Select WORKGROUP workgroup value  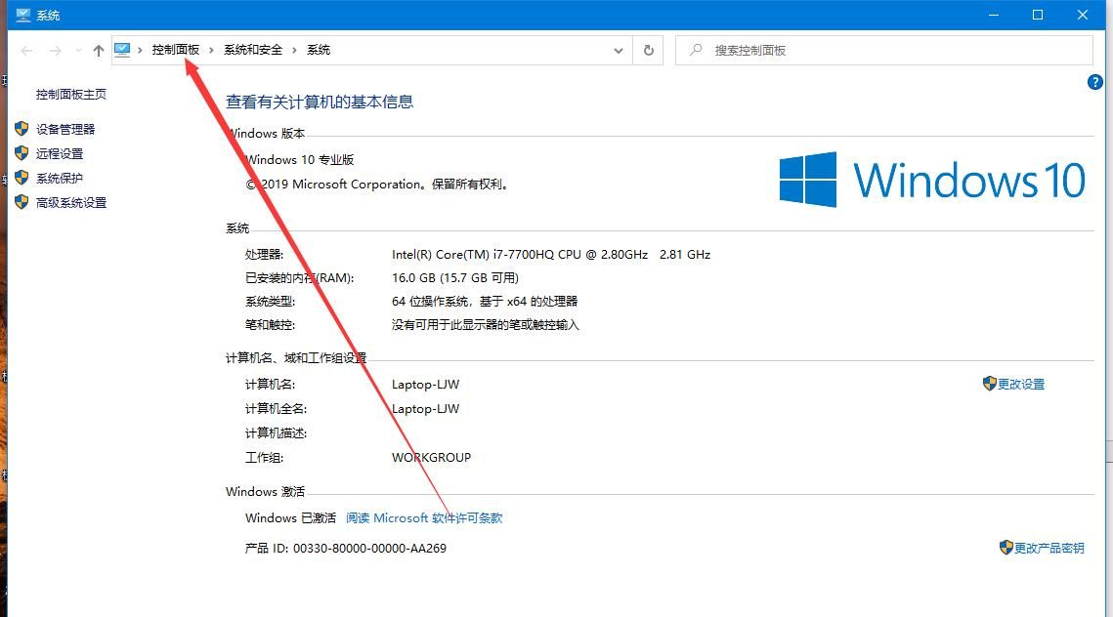(x=431, y=458)
